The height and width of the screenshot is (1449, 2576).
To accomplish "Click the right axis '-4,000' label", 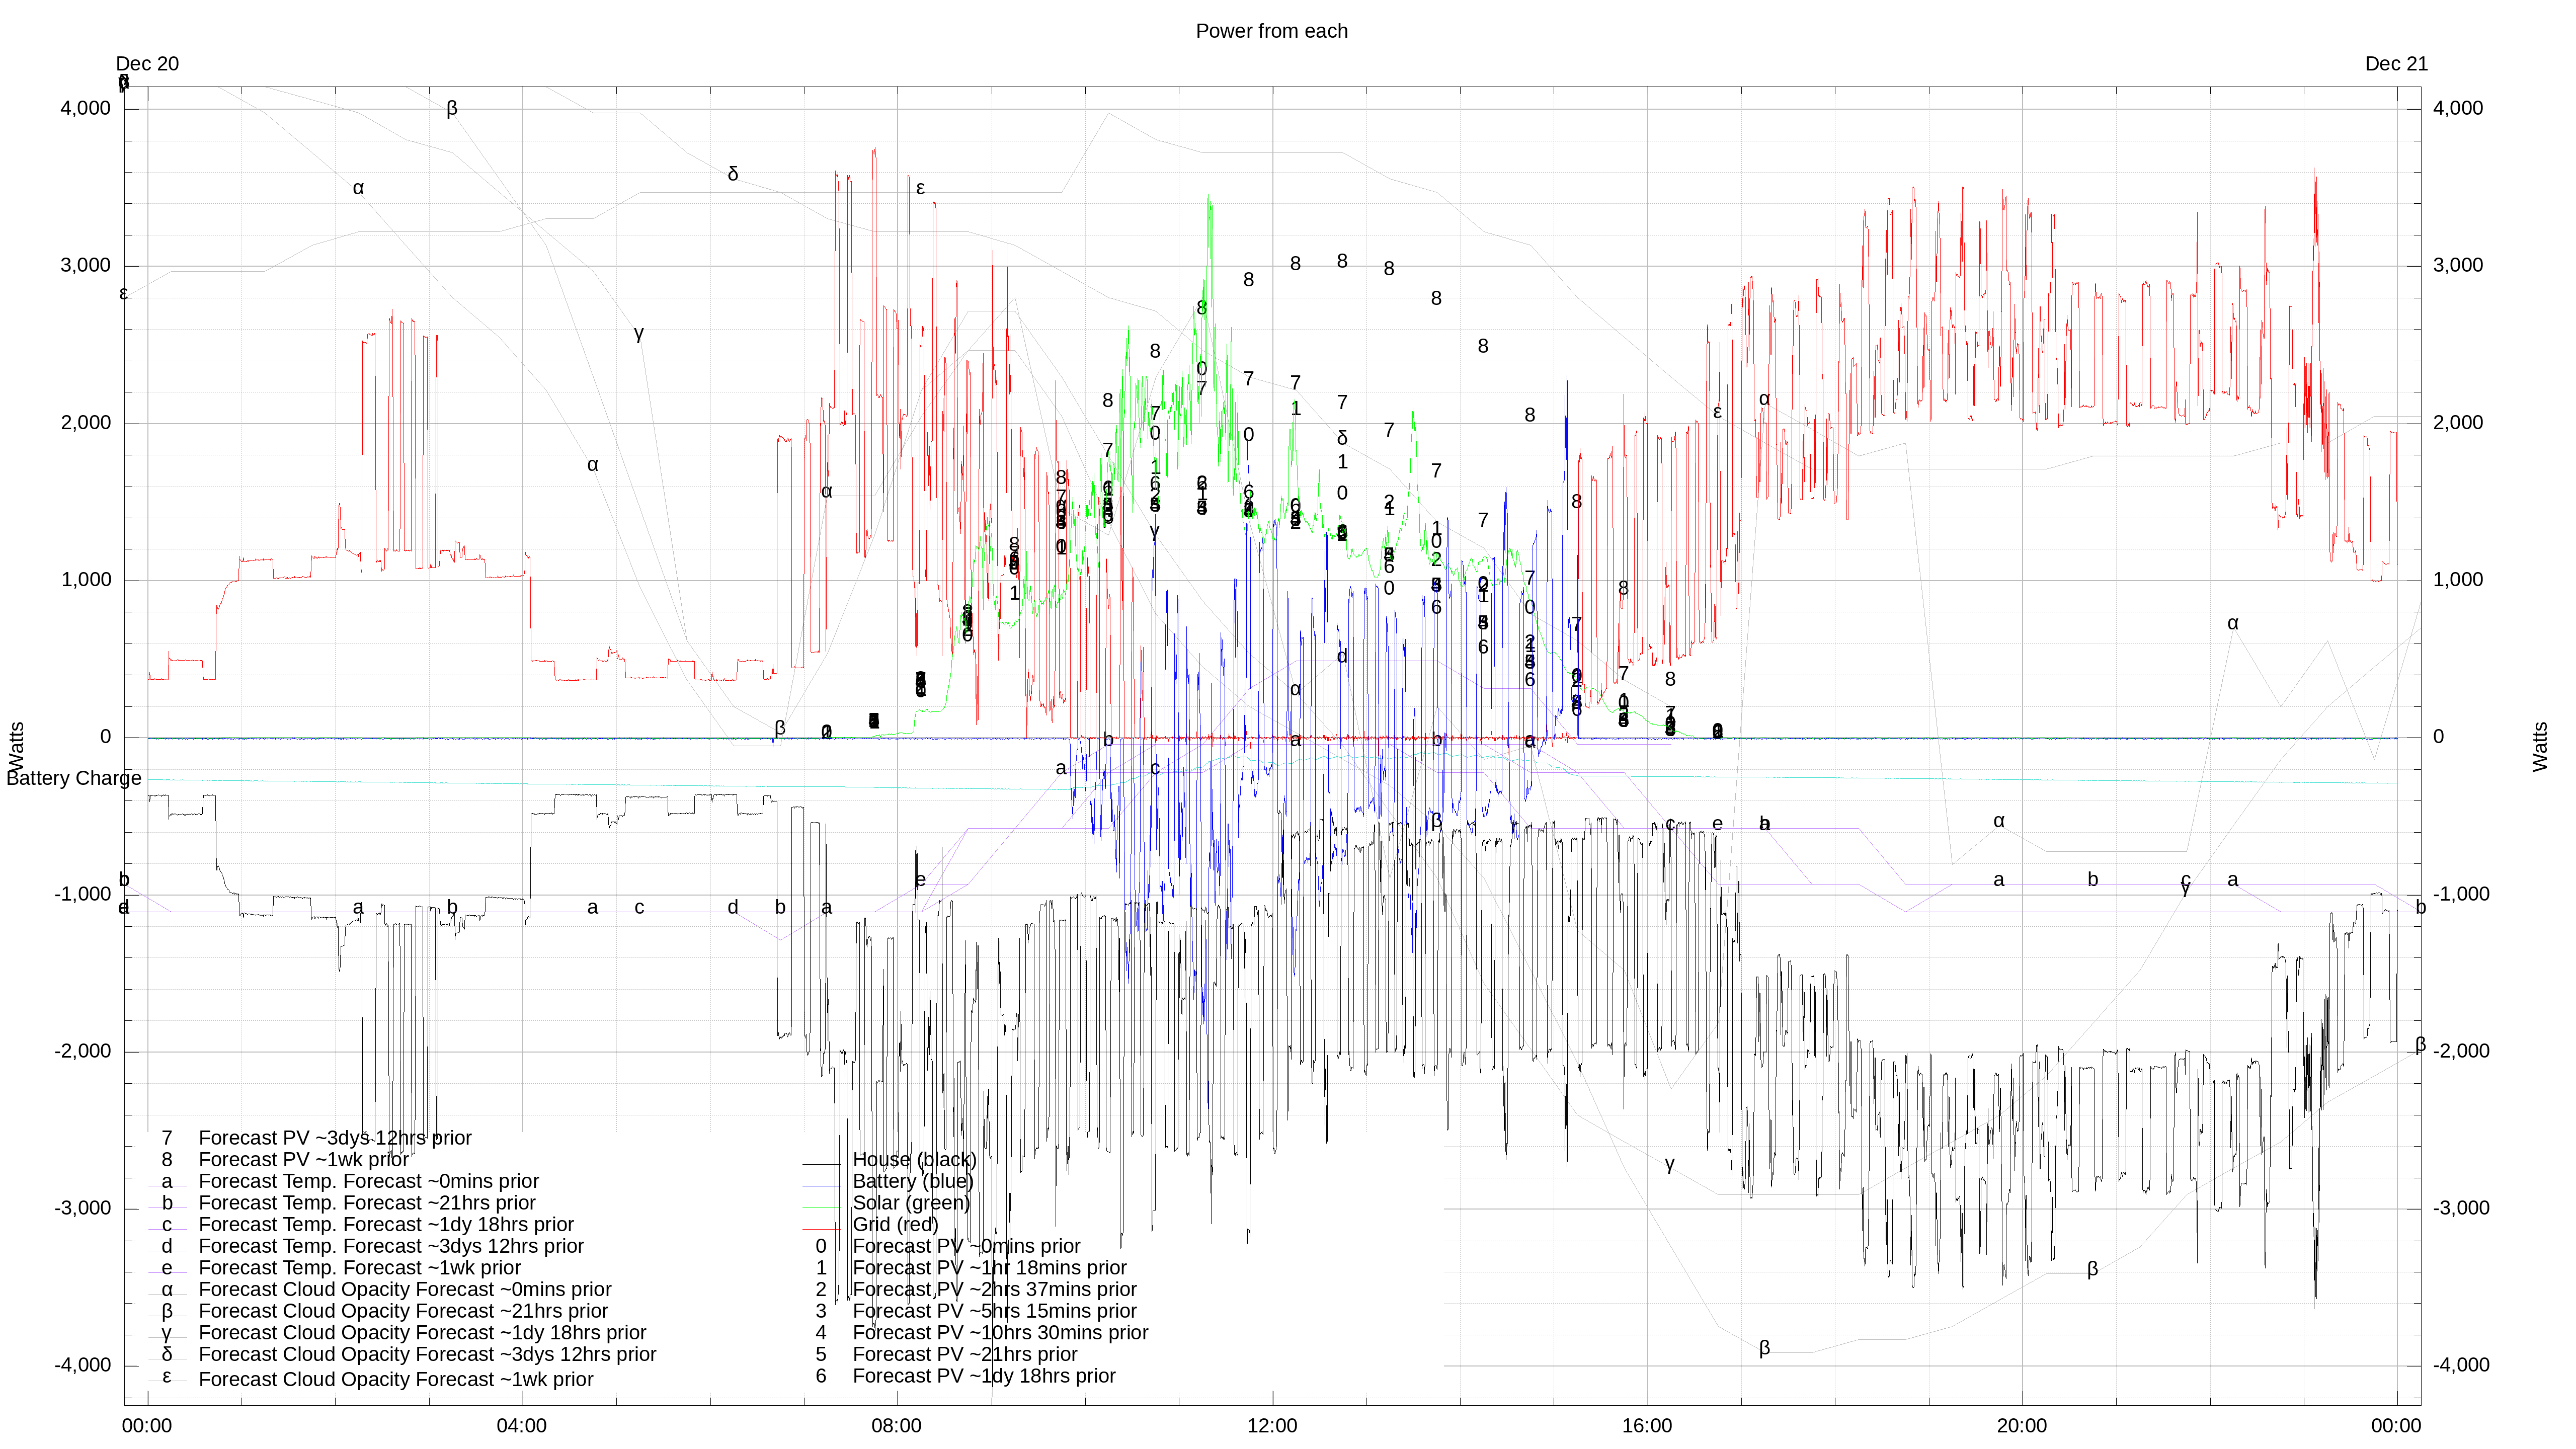I will tap(2461, 1365).
